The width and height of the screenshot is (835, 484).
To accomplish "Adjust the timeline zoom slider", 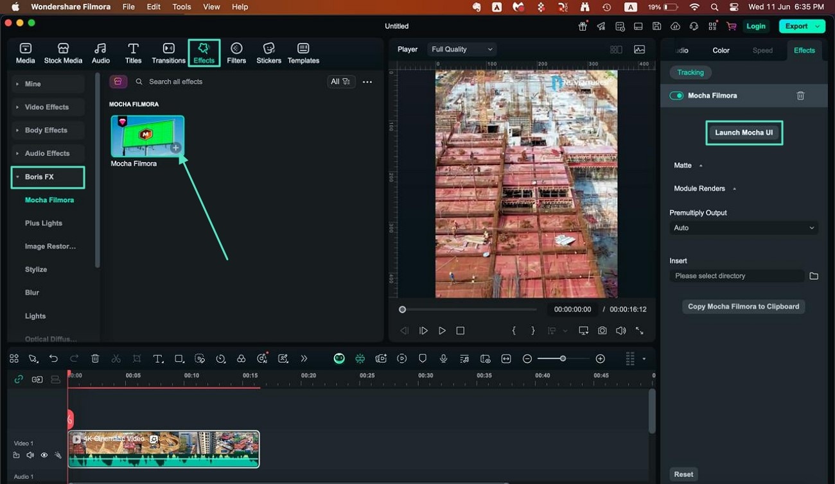I will click(x=563, y=359).
